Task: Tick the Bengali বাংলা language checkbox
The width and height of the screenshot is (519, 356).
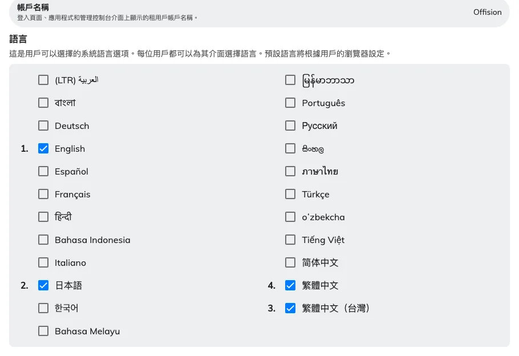Action: pyautogui.click(x=43, y=103)
